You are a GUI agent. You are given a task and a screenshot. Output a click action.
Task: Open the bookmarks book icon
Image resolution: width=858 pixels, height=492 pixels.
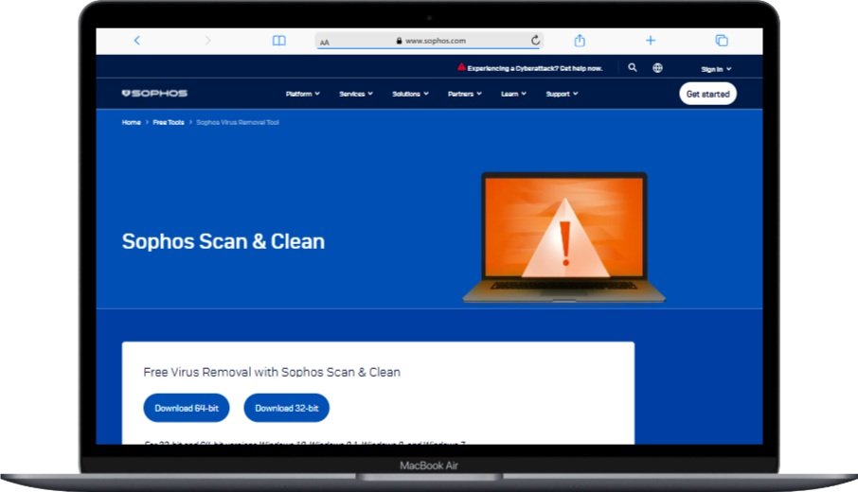[279, 41]
